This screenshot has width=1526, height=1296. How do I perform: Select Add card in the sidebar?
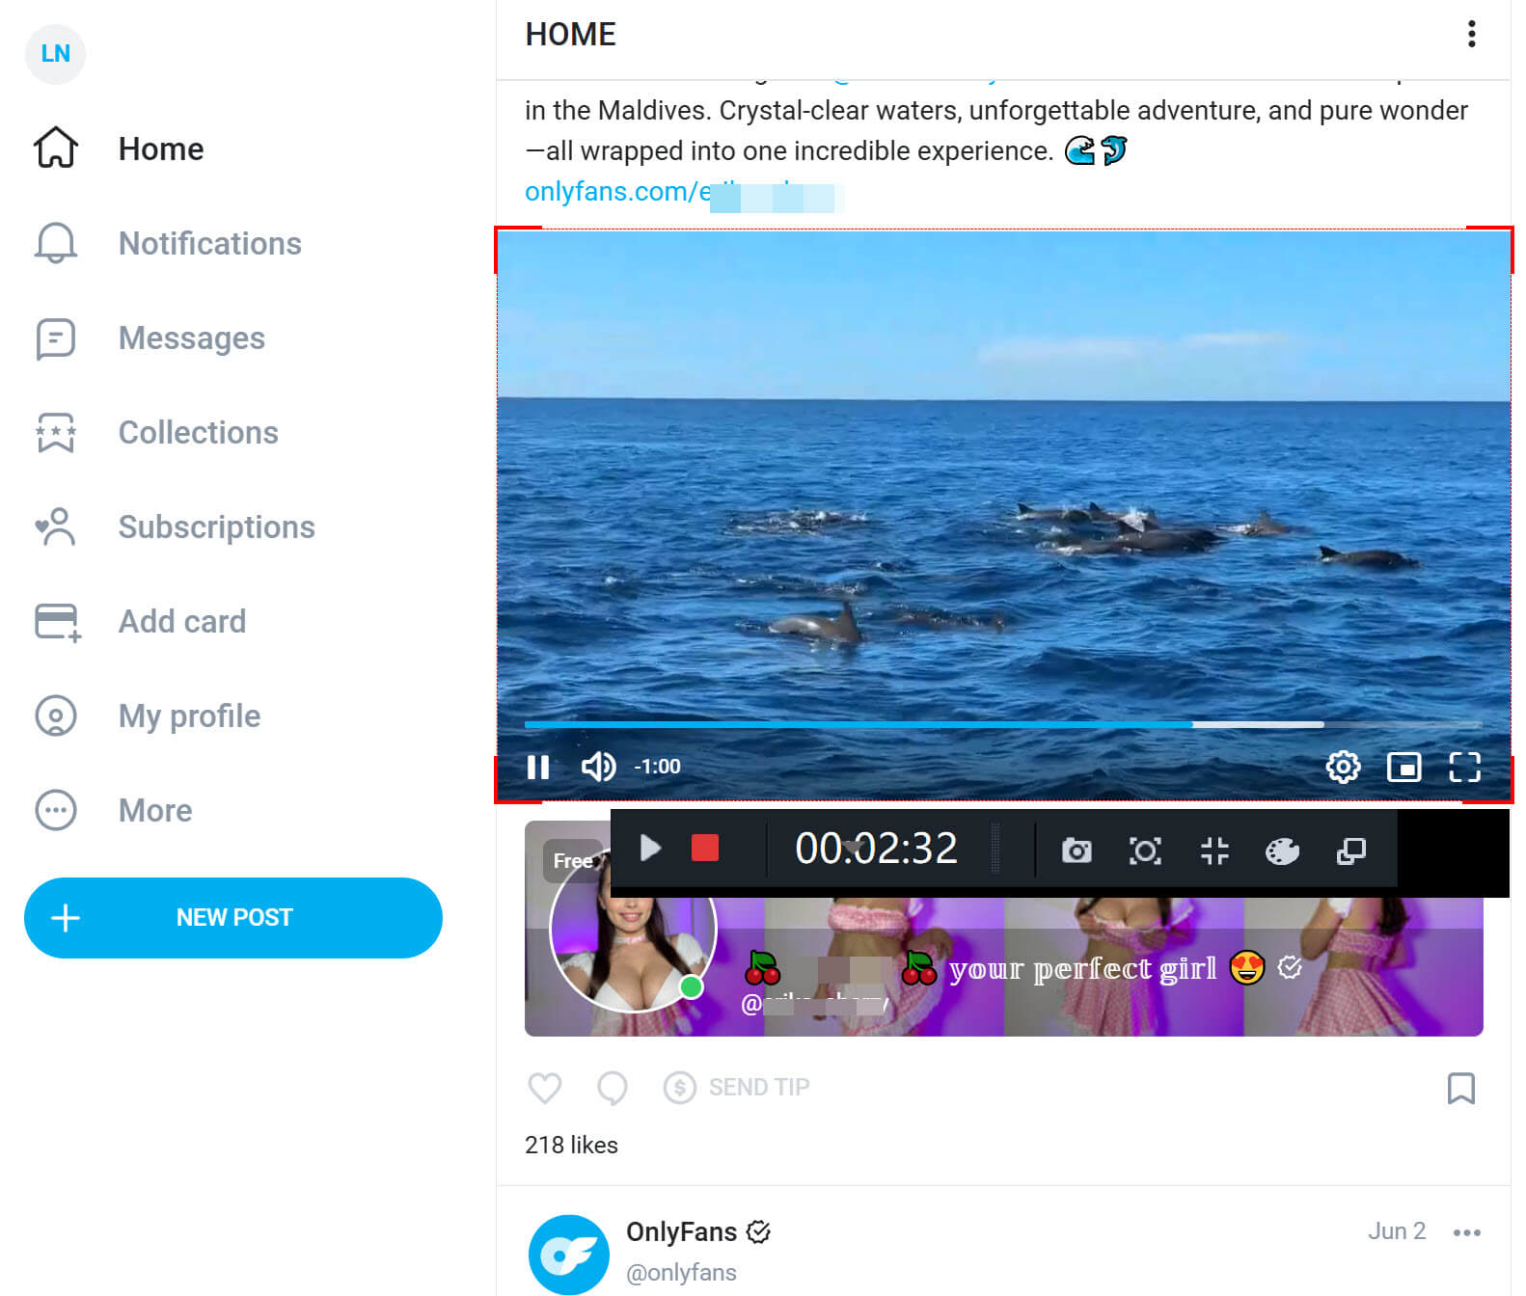(x=181, y=621)
